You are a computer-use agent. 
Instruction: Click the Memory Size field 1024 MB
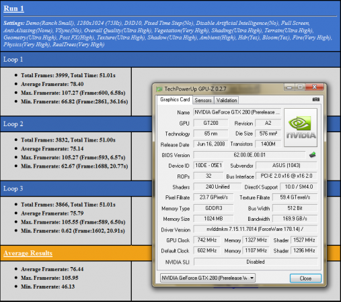point(213,219)
